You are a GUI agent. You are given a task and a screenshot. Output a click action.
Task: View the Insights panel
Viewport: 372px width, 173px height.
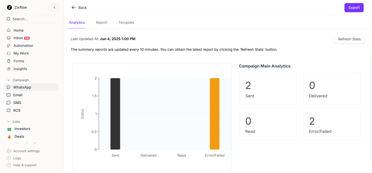click(x=20, y=69)
